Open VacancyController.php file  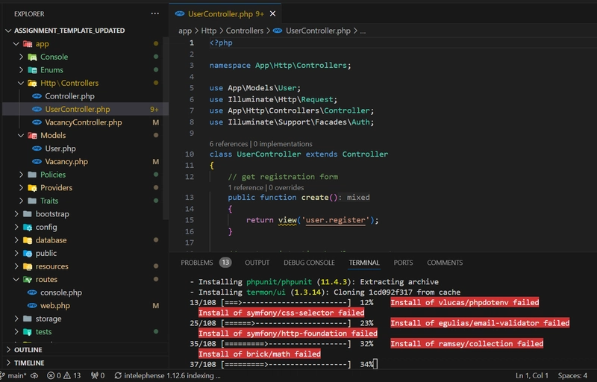pos(84,122)
